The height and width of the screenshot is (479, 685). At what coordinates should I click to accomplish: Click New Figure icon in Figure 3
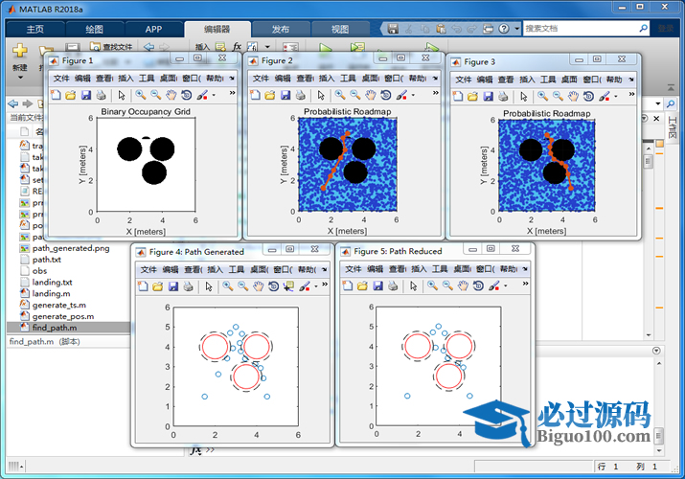tap(457, 95)
